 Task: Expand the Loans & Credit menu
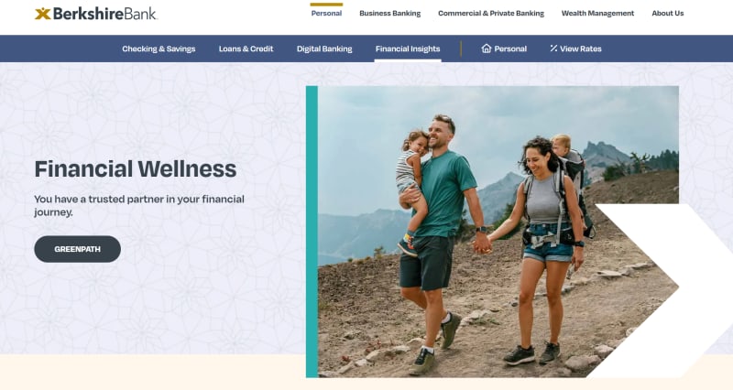(246, 49)
